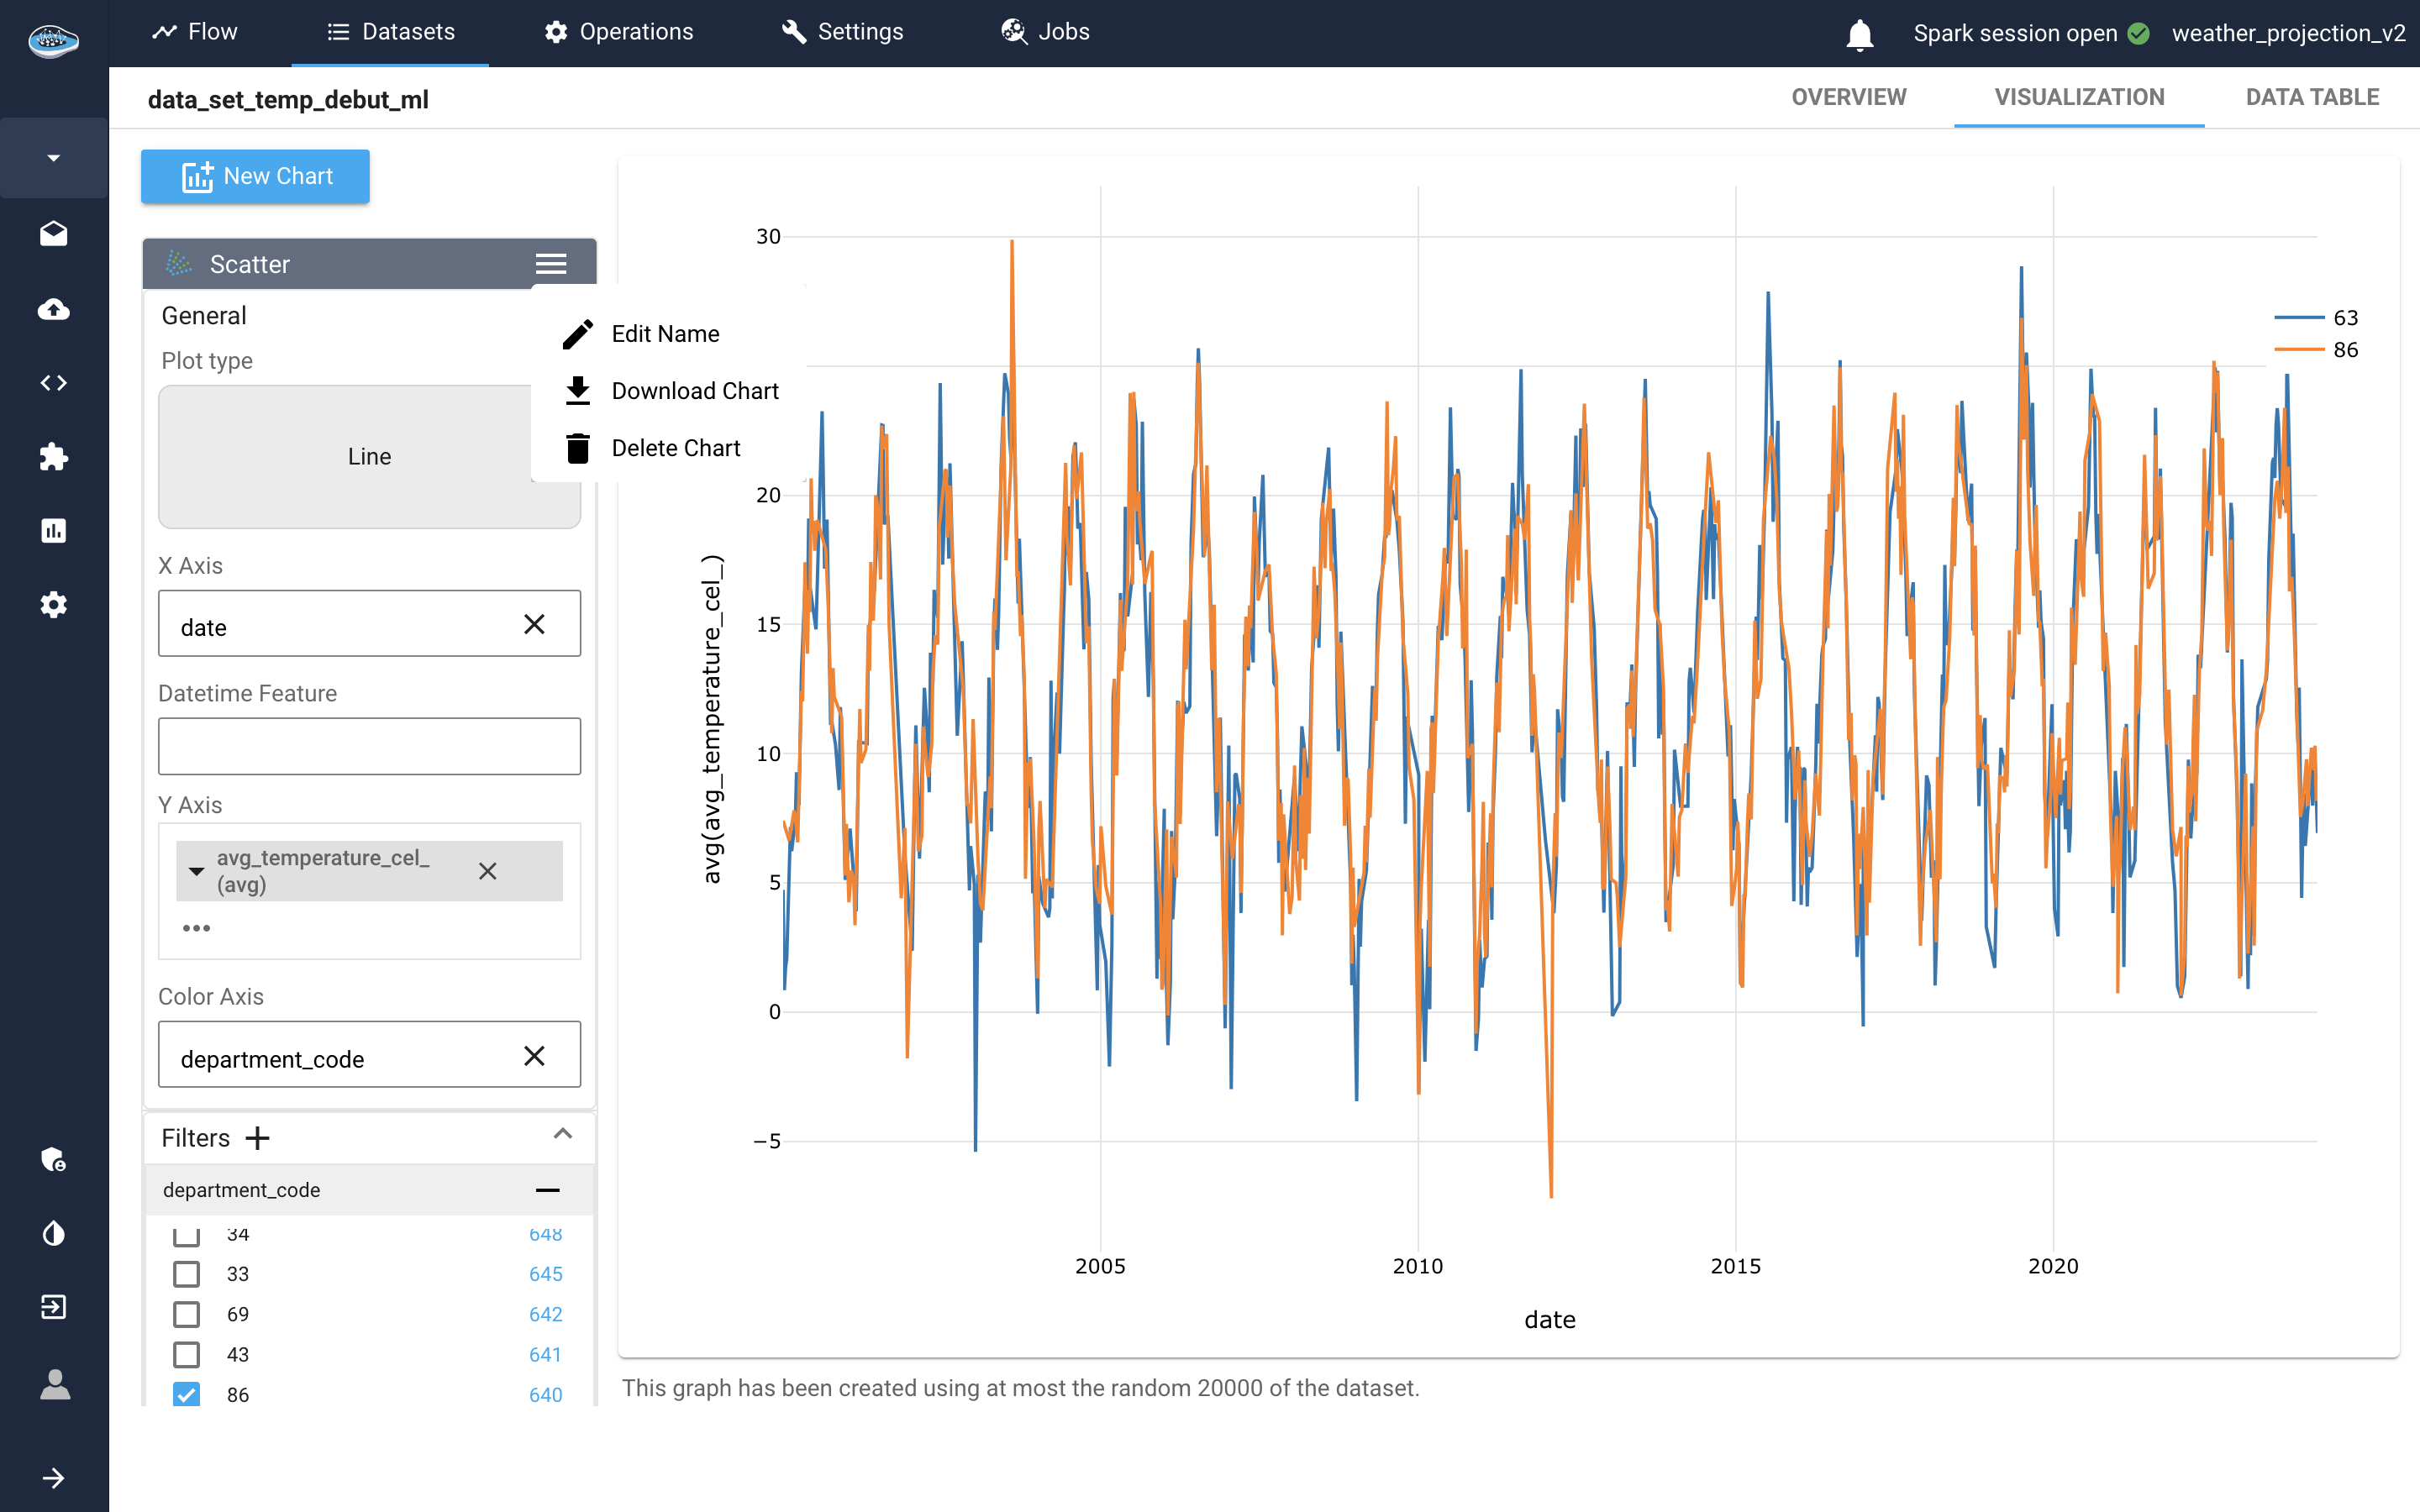Image resolution: width=2420 pixels, height=1512 pixels.
Task: Select Download Chart menu entry
Action: (x=694, y=391)
